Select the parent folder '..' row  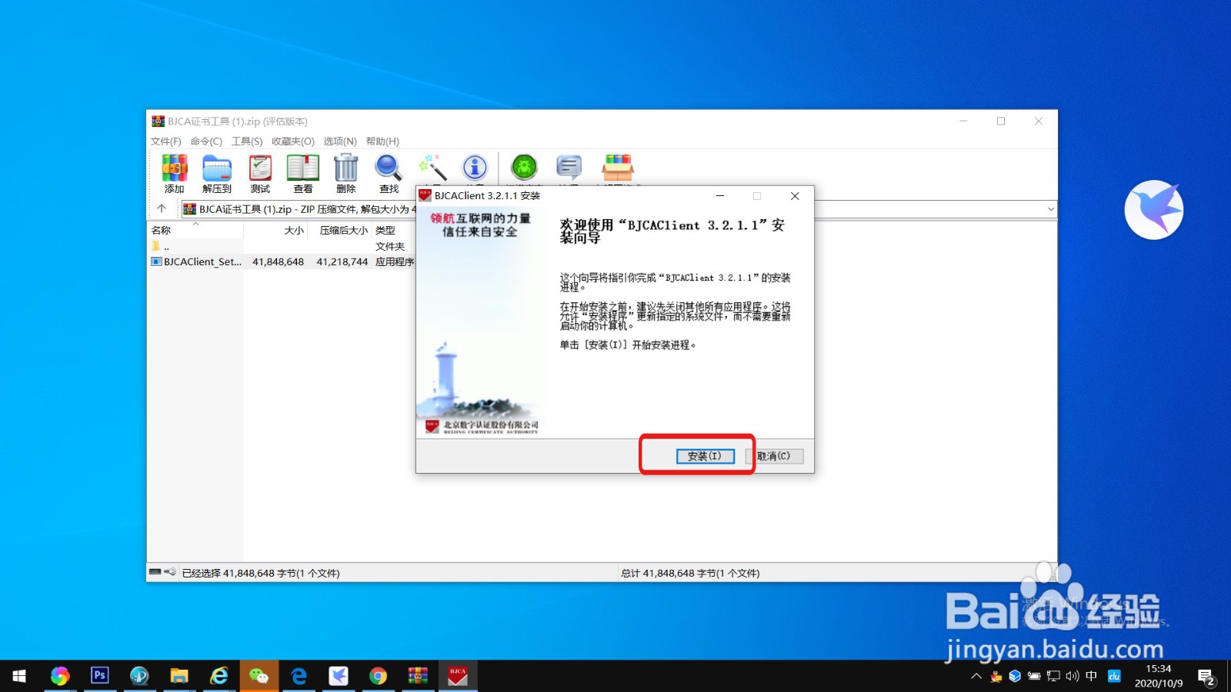(x=282, y=246)
